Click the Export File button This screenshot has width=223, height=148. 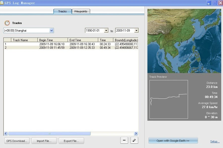[71, 141]
